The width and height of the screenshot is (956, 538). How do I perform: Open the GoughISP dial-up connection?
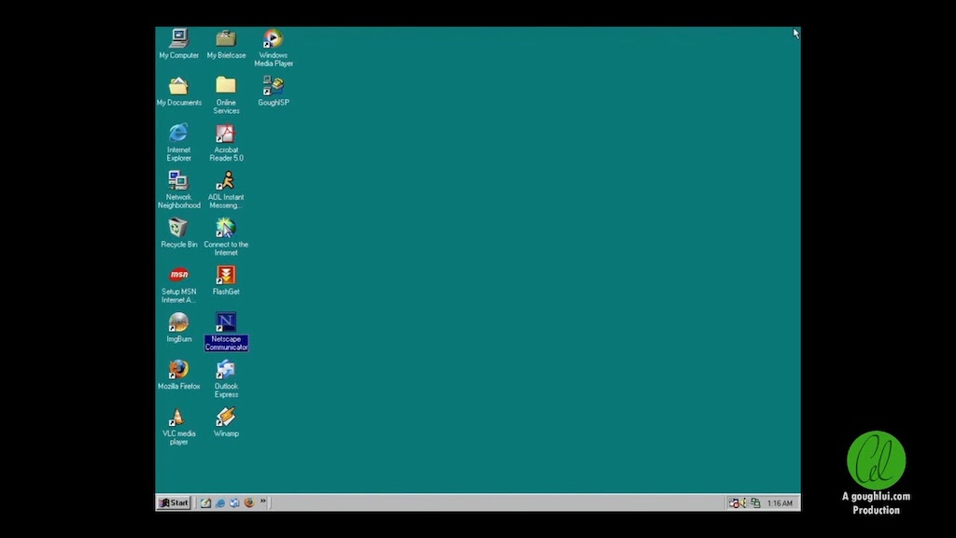pyautogui.click(x=273, y=86)
